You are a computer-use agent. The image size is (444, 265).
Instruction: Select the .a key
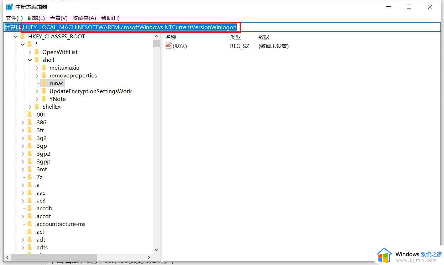[37, 185]
